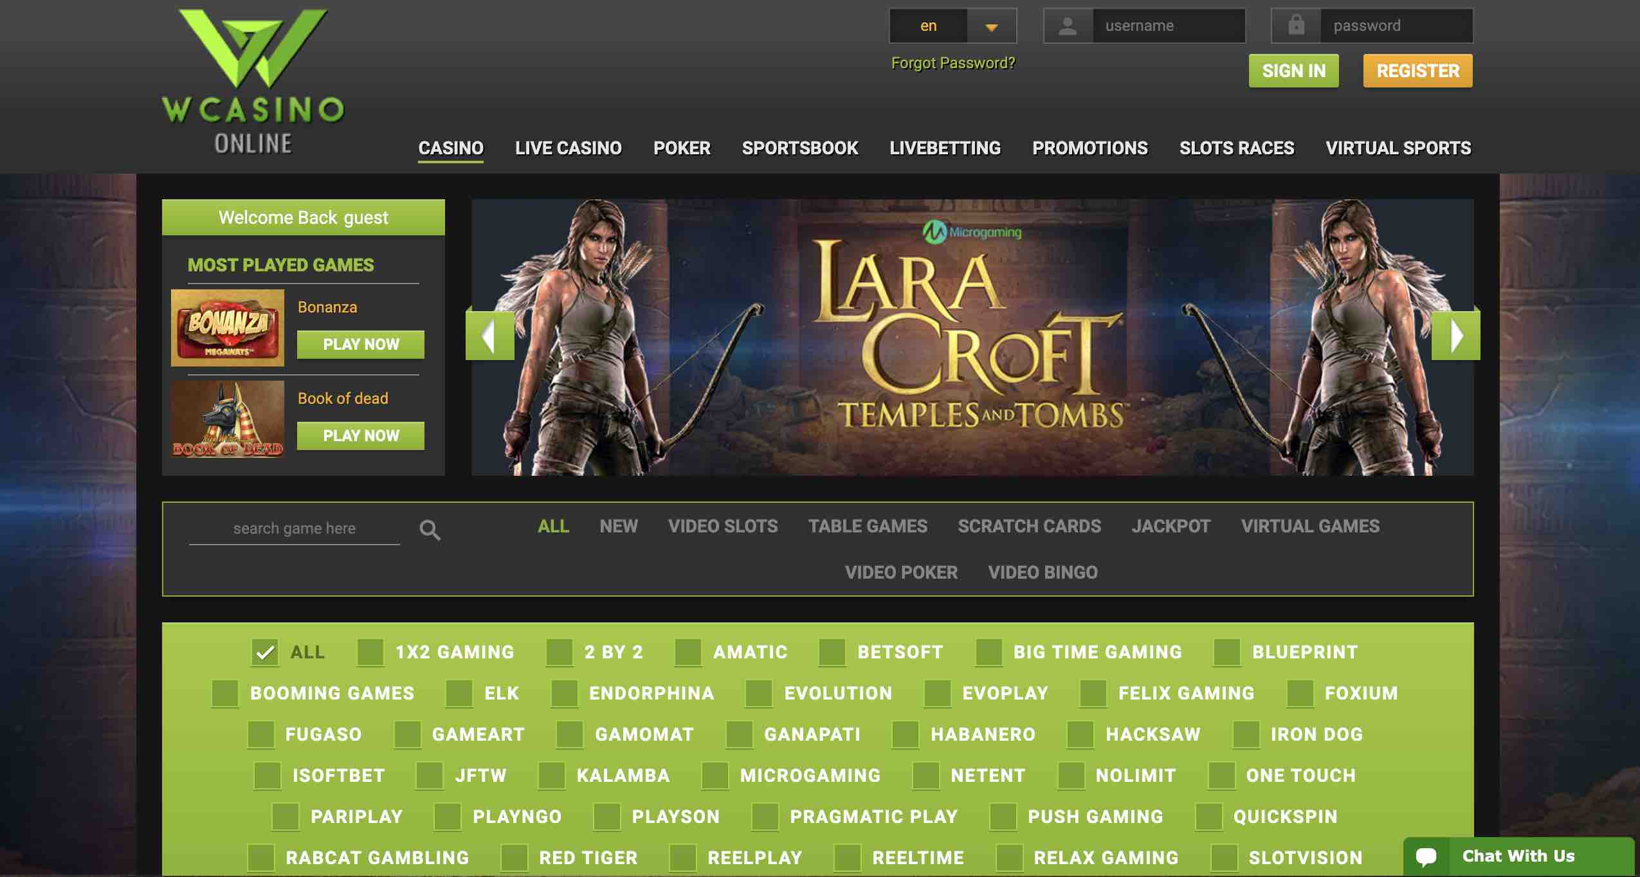The image size is (1640, 877).
Task: Check the AMATIC provider checkbox
Action: click(x=688, y=652)
